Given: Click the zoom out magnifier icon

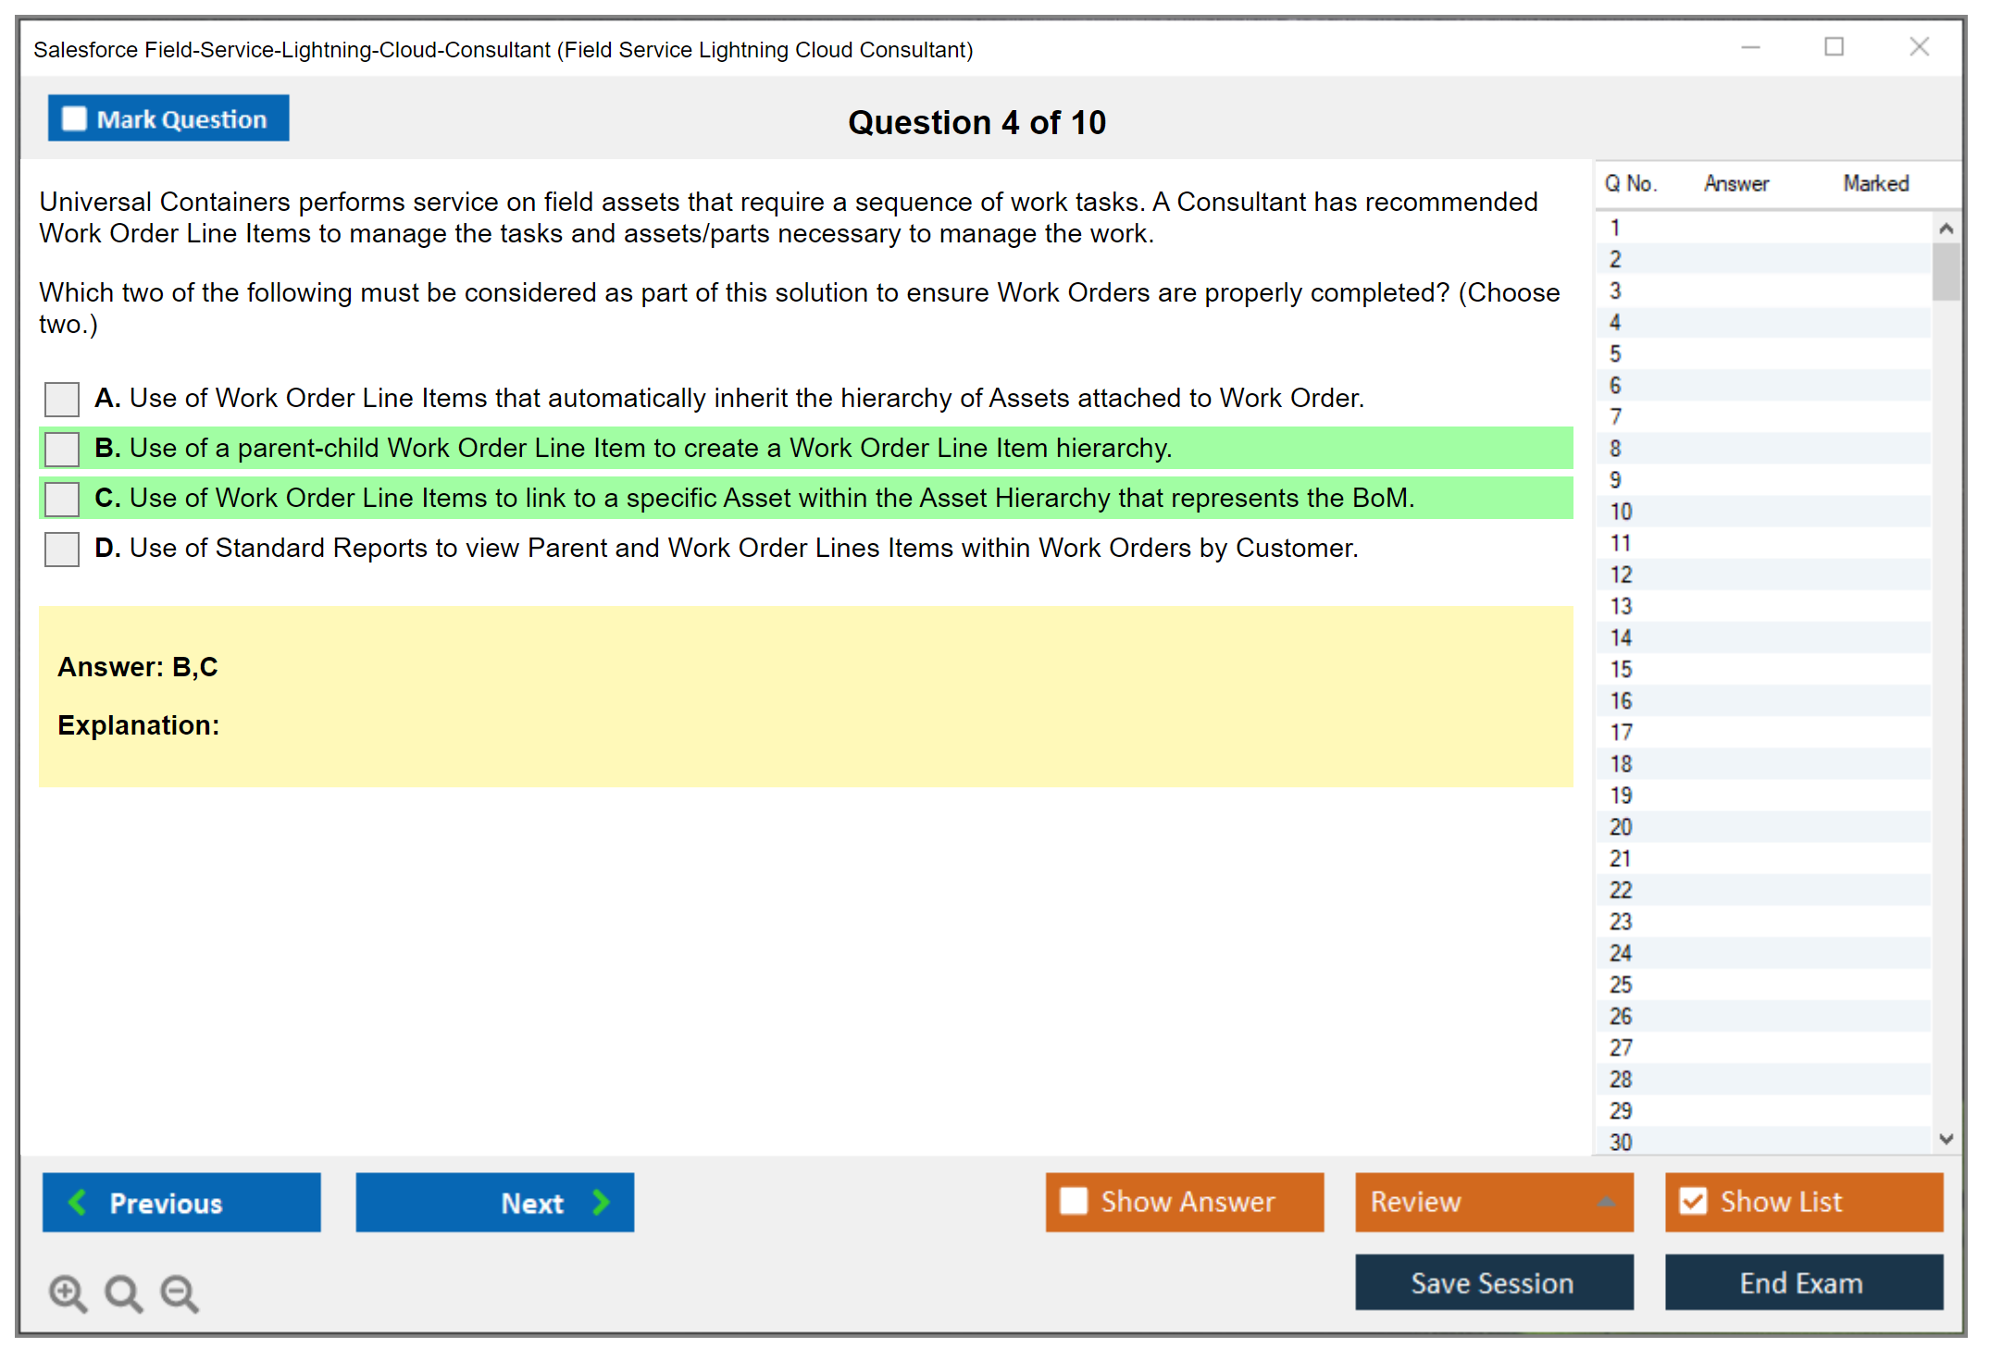Looking at the screenshot, I should click(x=179, y=1292).
